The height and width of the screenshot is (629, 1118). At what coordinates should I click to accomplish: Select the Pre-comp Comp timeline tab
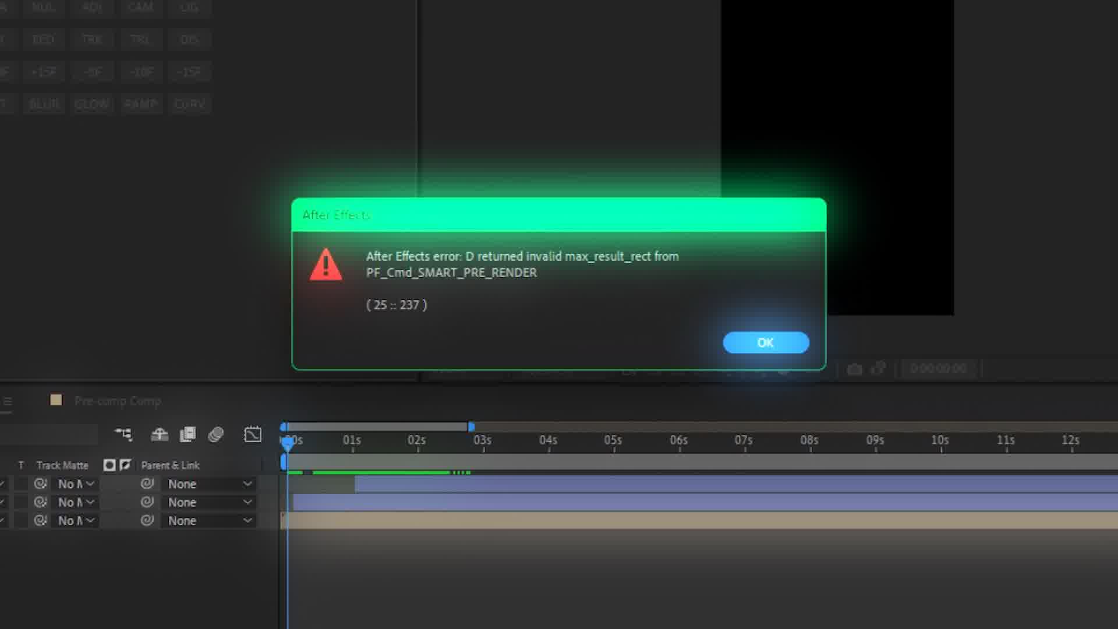(116, 401)
